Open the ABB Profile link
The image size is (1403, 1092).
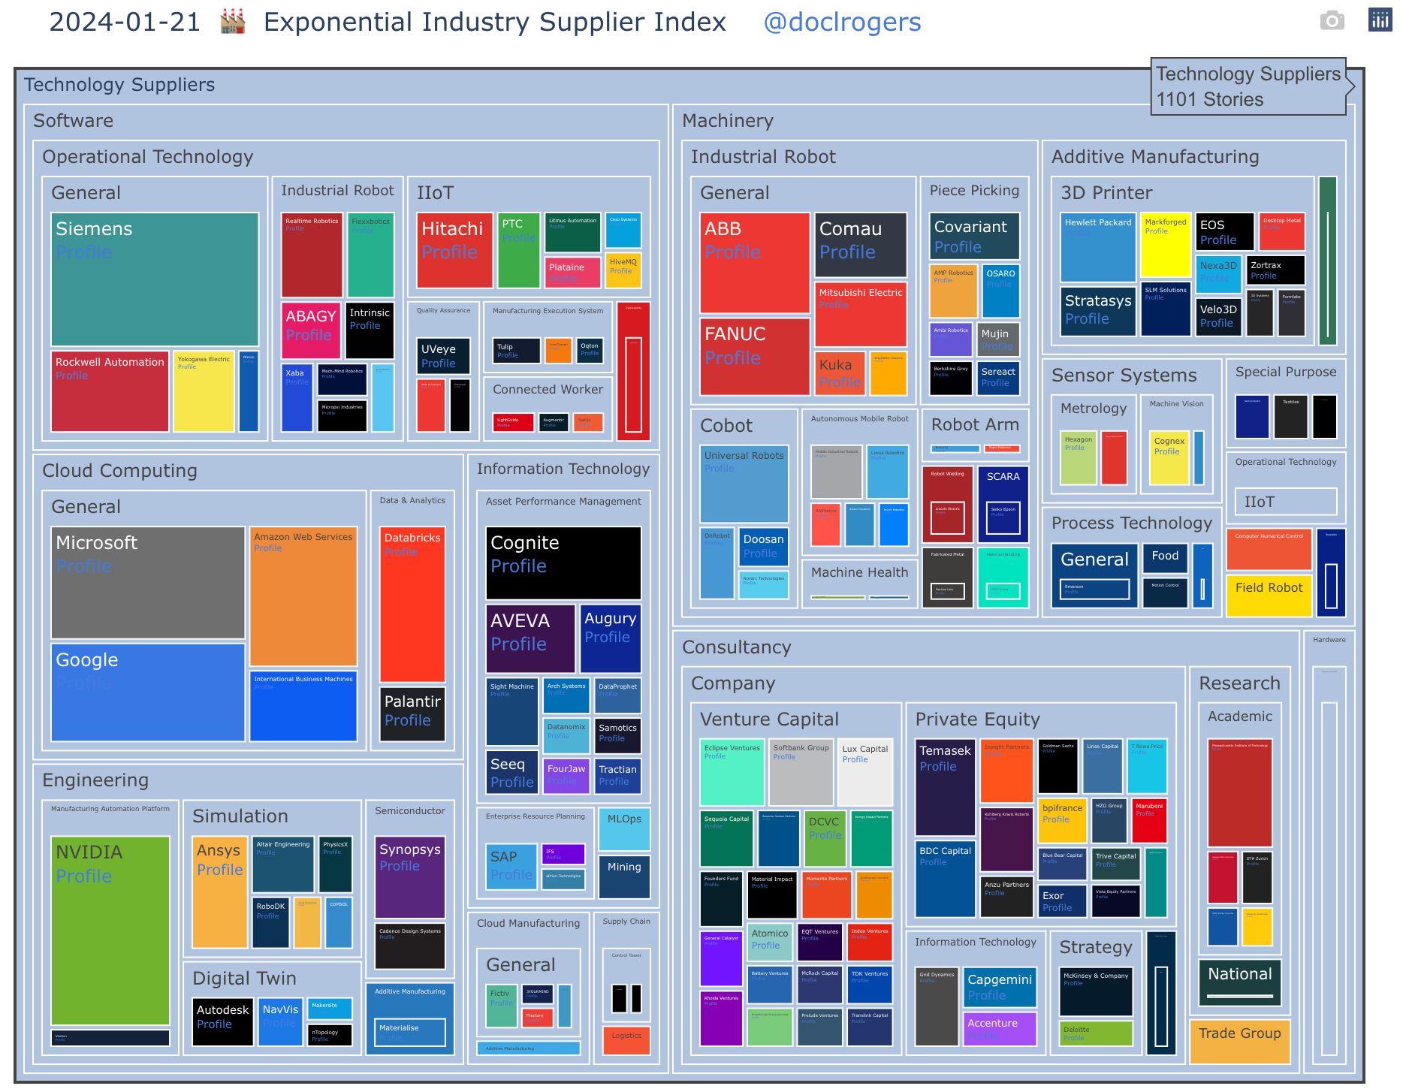pyautogui.click(x=732, y=252)
